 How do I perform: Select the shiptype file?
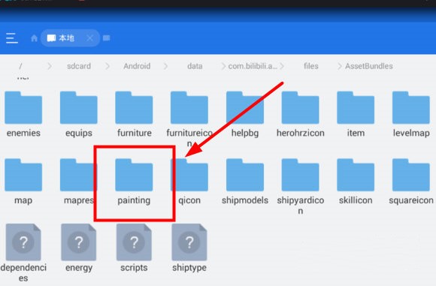189,248
